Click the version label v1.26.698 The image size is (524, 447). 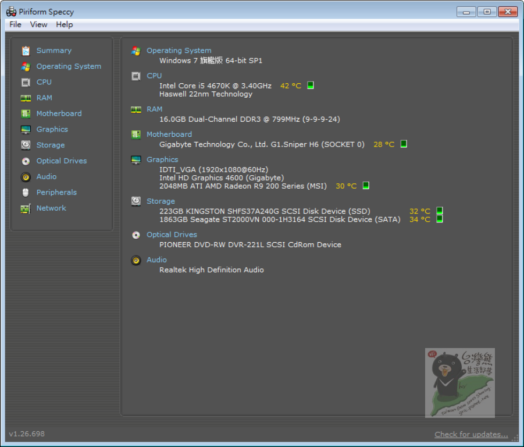27,434
